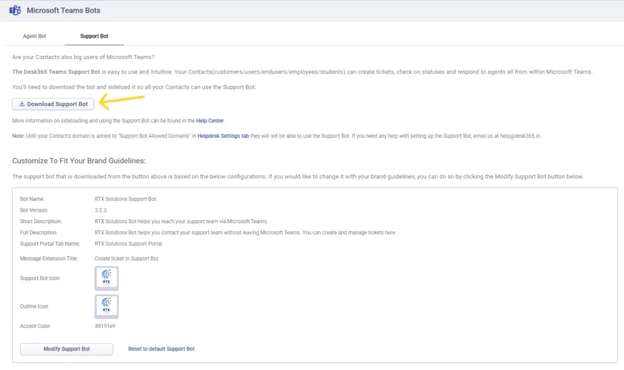Click the Outline Icon thumbnail

point(107,307)
